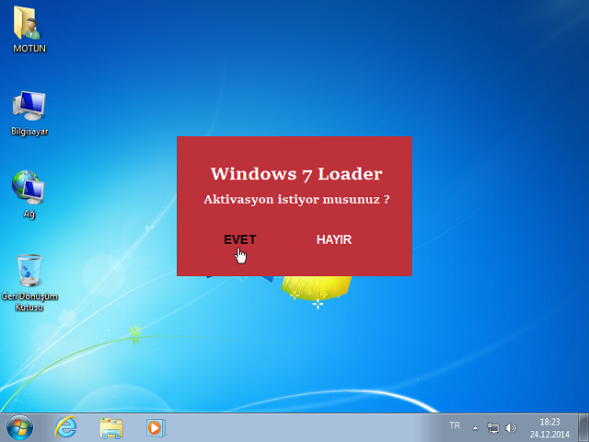Image resolution: width=589 pixels, height=442 pixels.
Task: Click EVET to confirm activation
Action: click(239, 239)
